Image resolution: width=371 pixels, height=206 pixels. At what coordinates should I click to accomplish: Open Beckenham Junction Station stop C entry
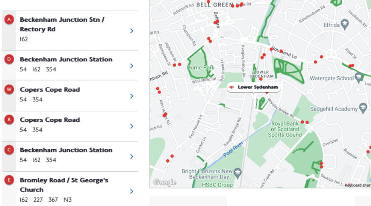[x=66, y=150]
